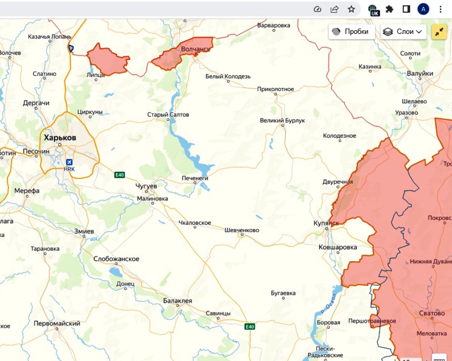Click the blue marker near Казачья Лопань
Screen dimensions: 452x361
coord(70,48)
